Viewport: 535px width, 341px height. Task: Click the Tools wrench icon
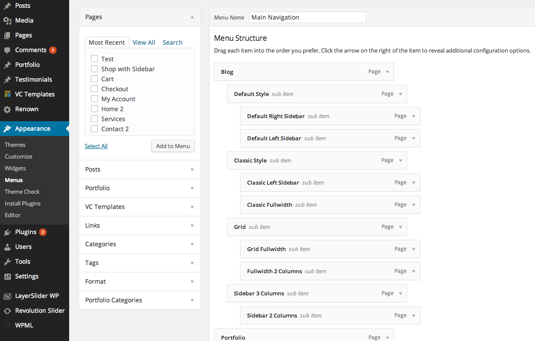(x=7, y=262)
